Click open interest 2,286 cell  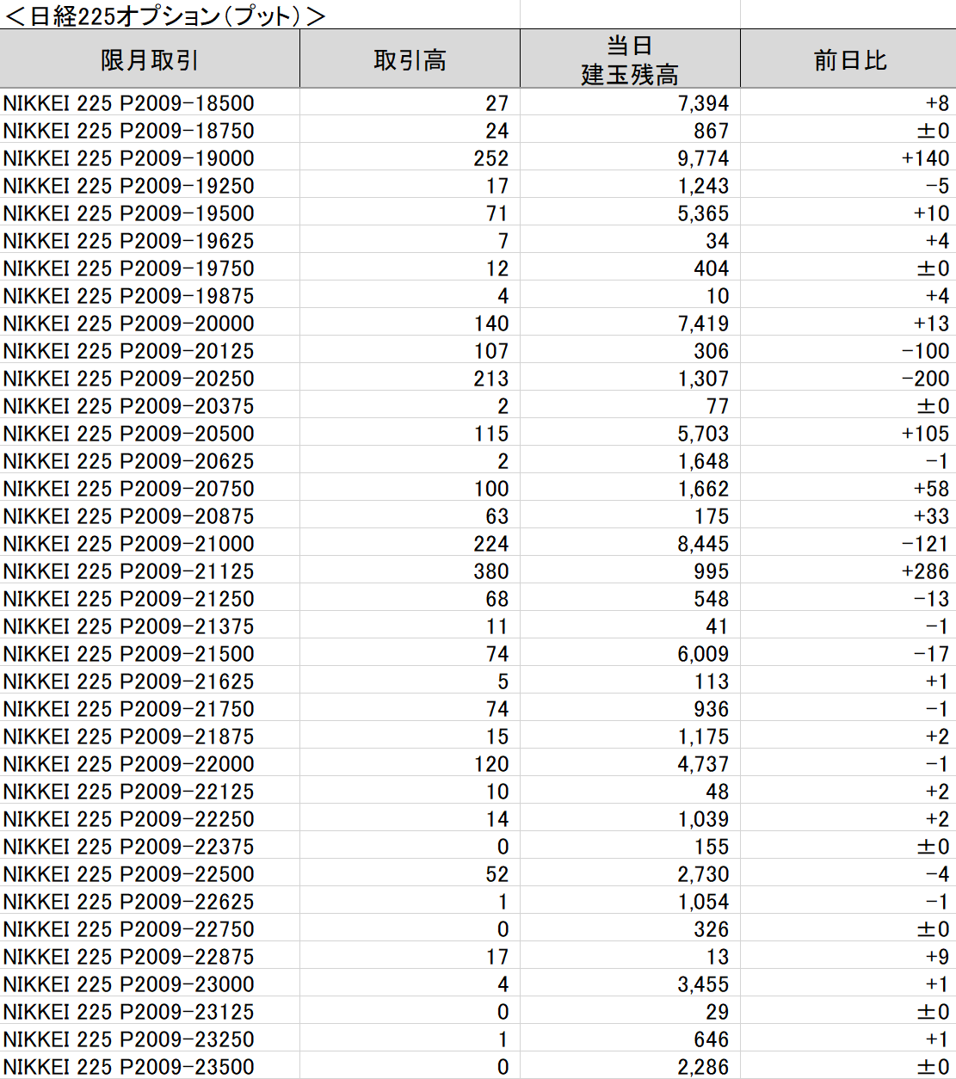point(630,1066)
